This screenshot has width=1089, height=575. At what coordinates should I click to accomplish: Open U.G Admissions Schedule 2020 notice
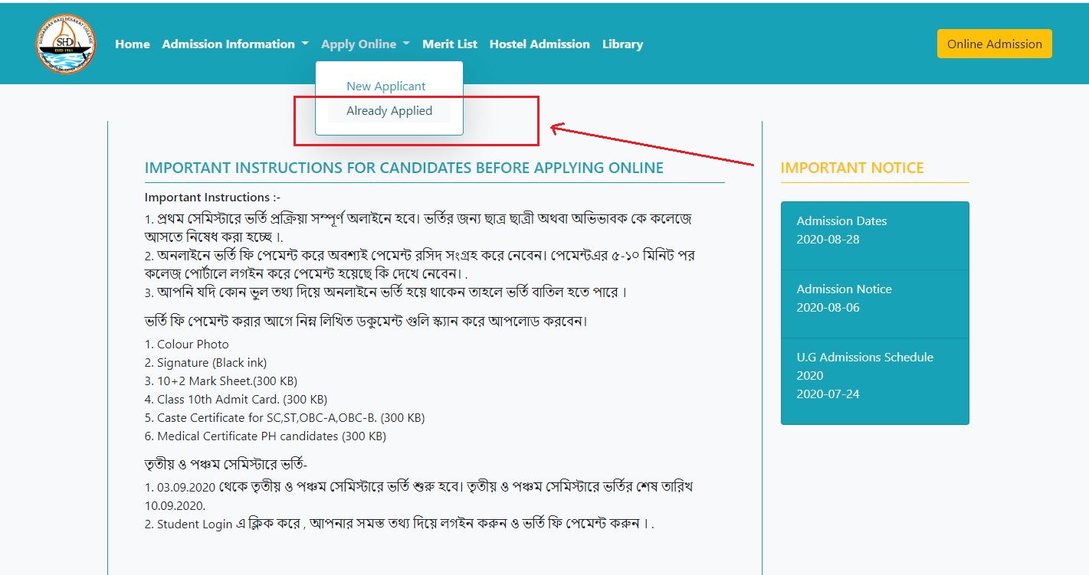coord(874,375)
